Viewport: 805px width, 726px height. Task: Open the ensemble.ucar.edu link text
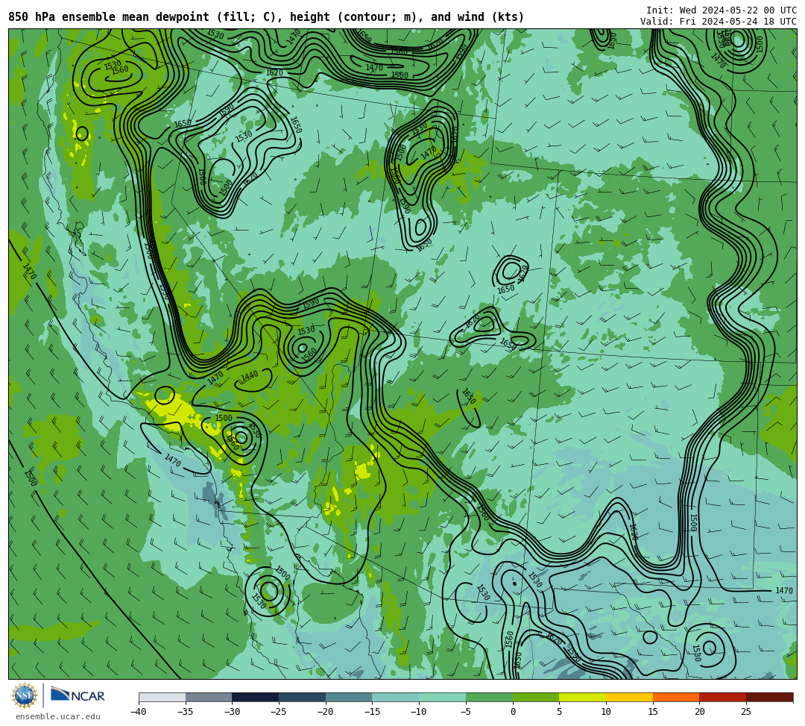click(58, 716)
